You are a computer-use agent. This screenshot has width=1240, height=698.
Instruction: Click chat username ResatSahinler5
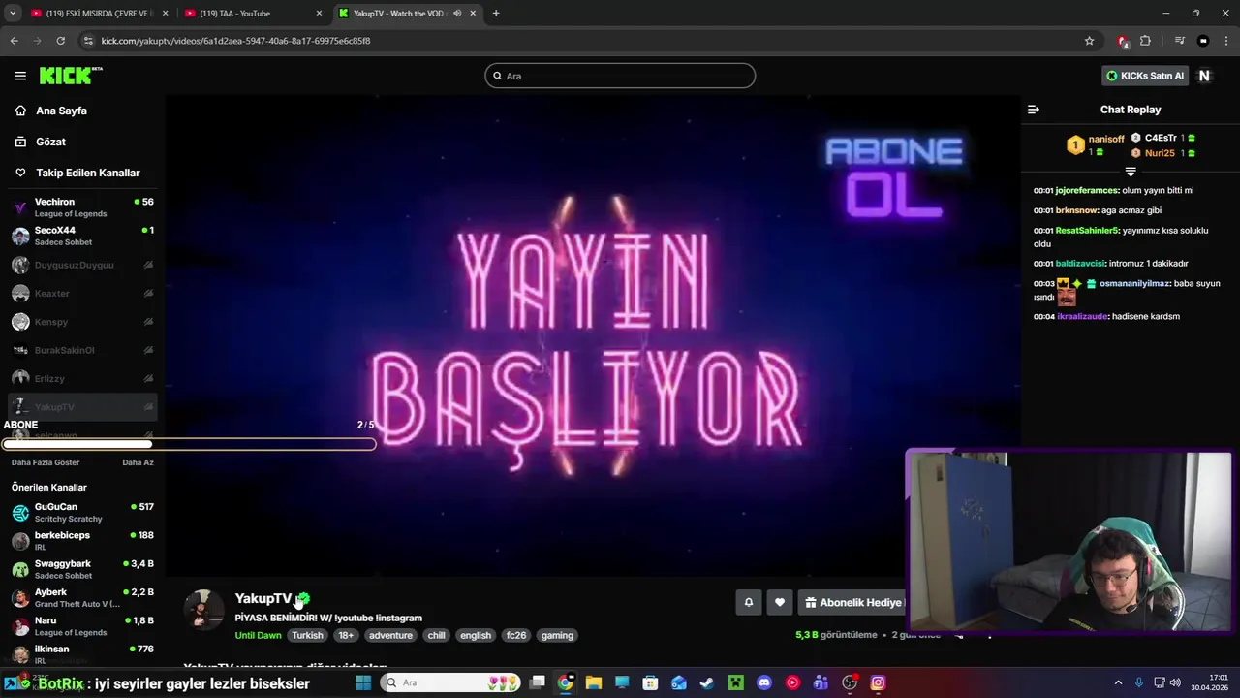[1087, 231]
